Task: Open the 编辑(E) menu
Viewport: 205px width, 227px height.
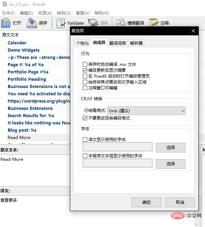Action: tap(26, 13)
